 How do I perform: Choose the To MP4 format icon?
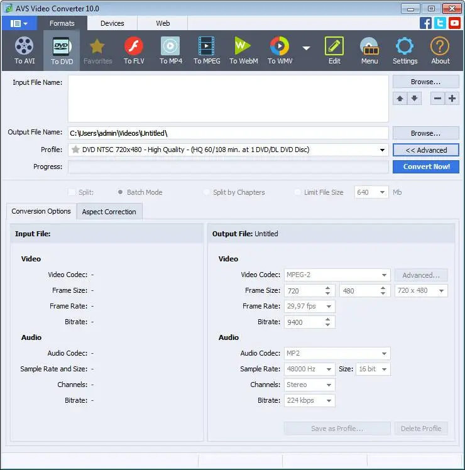tap(170, 50)
